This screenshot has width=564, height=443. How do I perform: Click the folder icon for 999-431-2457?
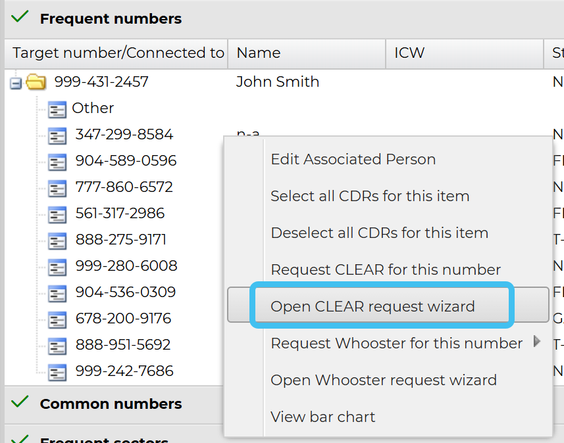(36, 82)
